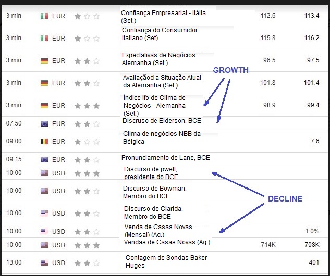
Task: Open event Clima de negócios NBB da Bélgica
Action: point(162,137)
